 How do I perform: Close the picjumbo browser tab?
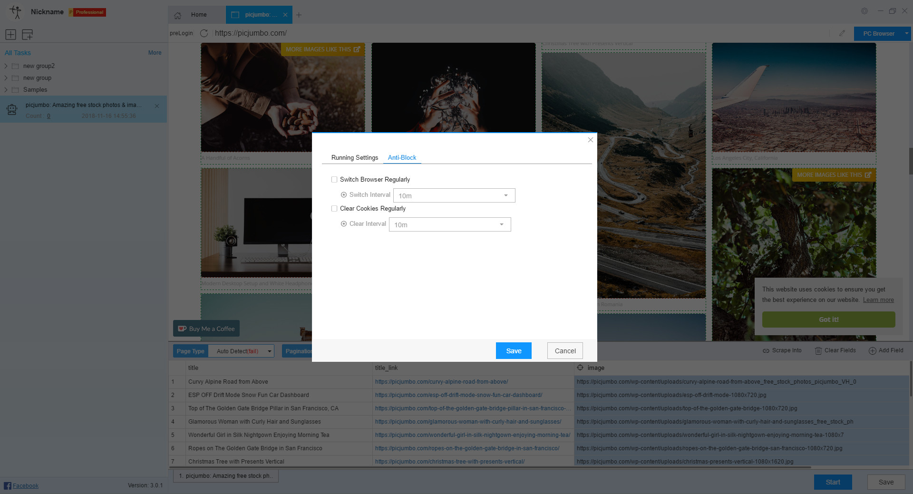[x=285, y=15]
